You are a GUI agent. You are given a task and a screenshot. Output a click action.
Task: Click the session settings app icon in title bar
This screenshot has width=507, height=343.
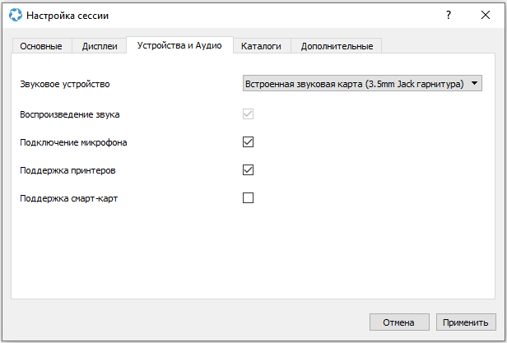[15, 15]
